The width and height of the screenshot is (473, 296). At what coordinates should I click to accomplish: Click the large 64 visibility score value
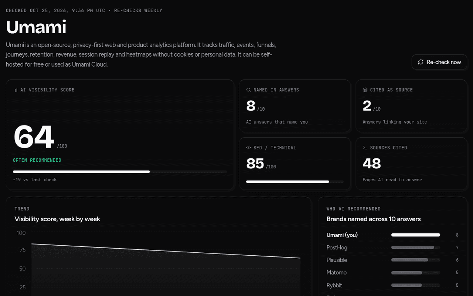click(34, 137)
